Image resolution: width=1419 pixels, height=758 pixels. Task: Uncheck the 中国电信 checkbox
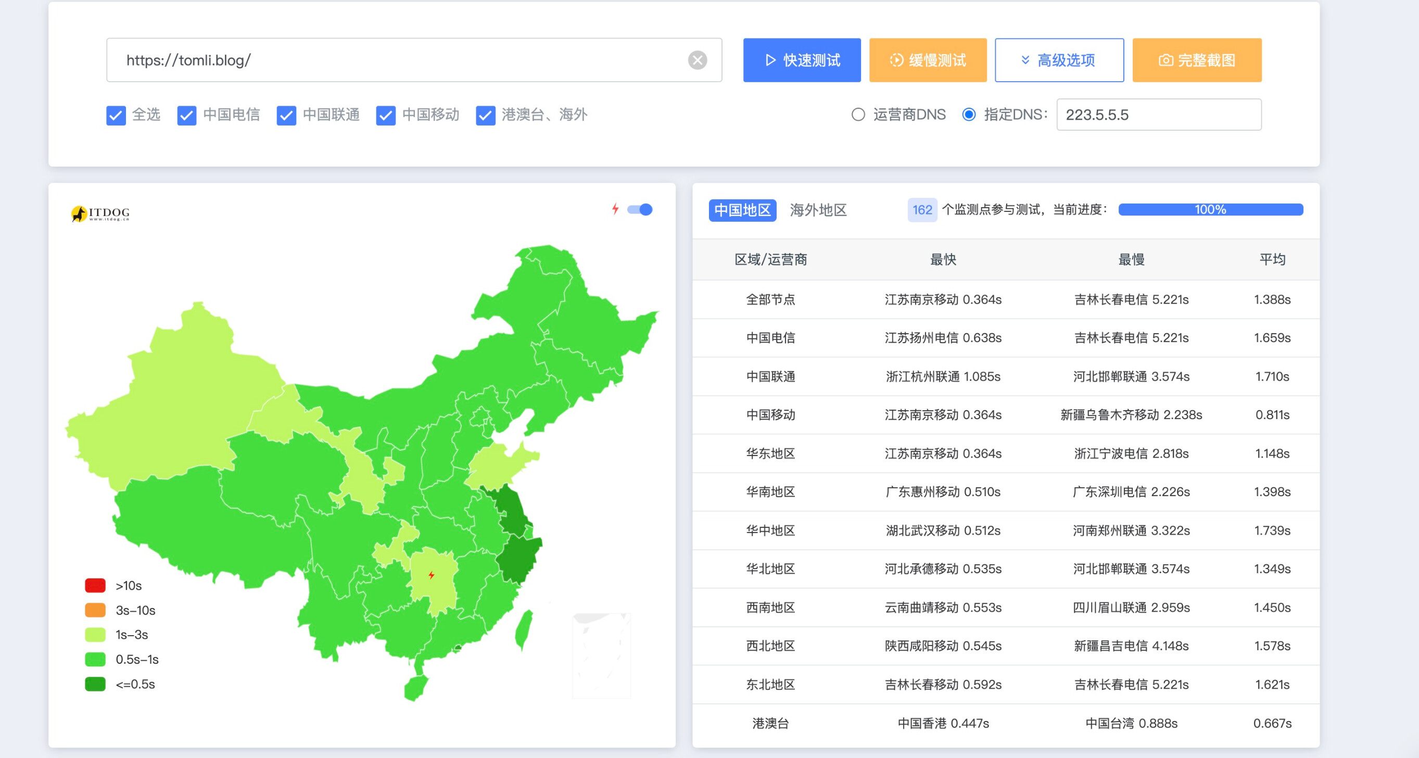point(187,115)
